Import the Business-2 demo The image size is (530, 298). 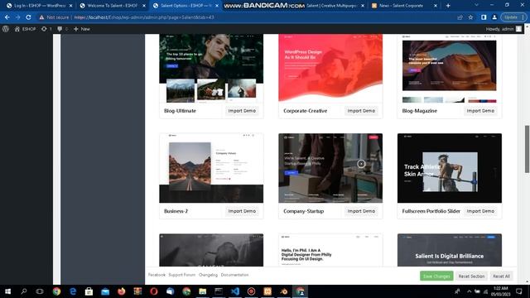pyautogui.click(x=242, y=211)
